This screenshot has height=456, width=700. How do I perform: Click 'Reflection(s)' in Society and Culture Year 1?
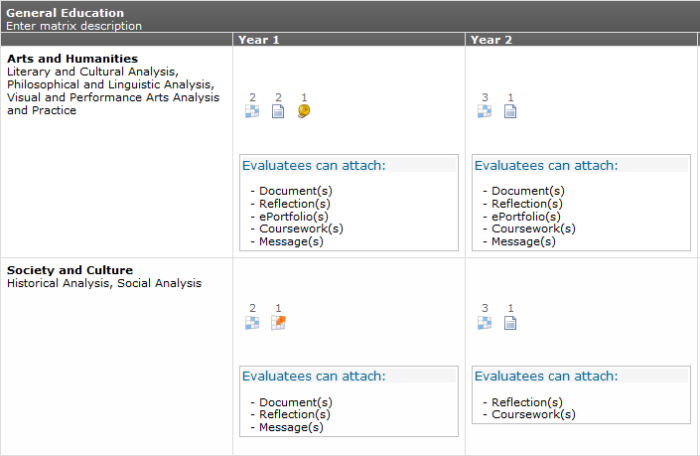[295, 414]
